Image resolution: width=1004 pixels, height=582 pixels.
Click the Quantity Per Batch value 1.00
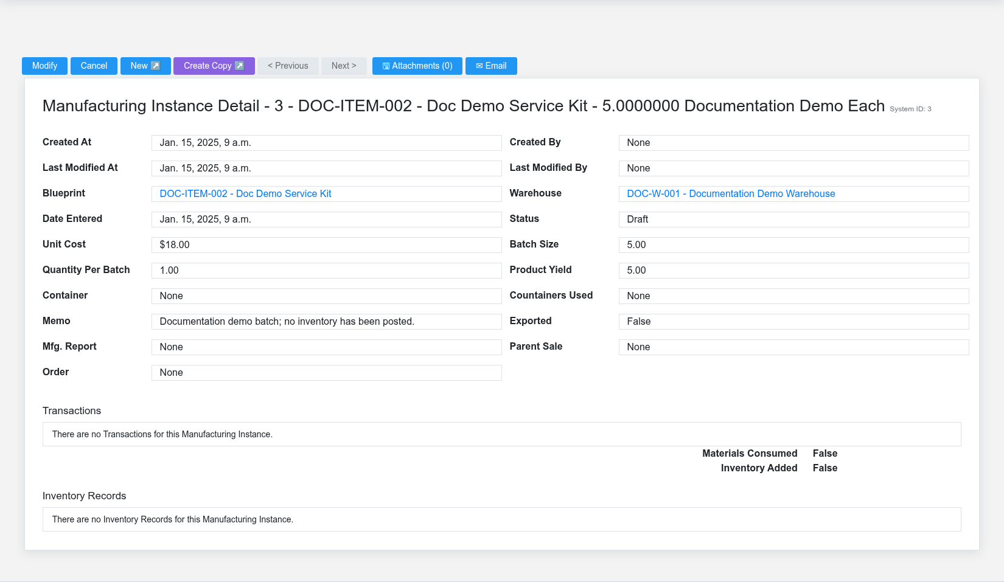(x=326, y=271)
